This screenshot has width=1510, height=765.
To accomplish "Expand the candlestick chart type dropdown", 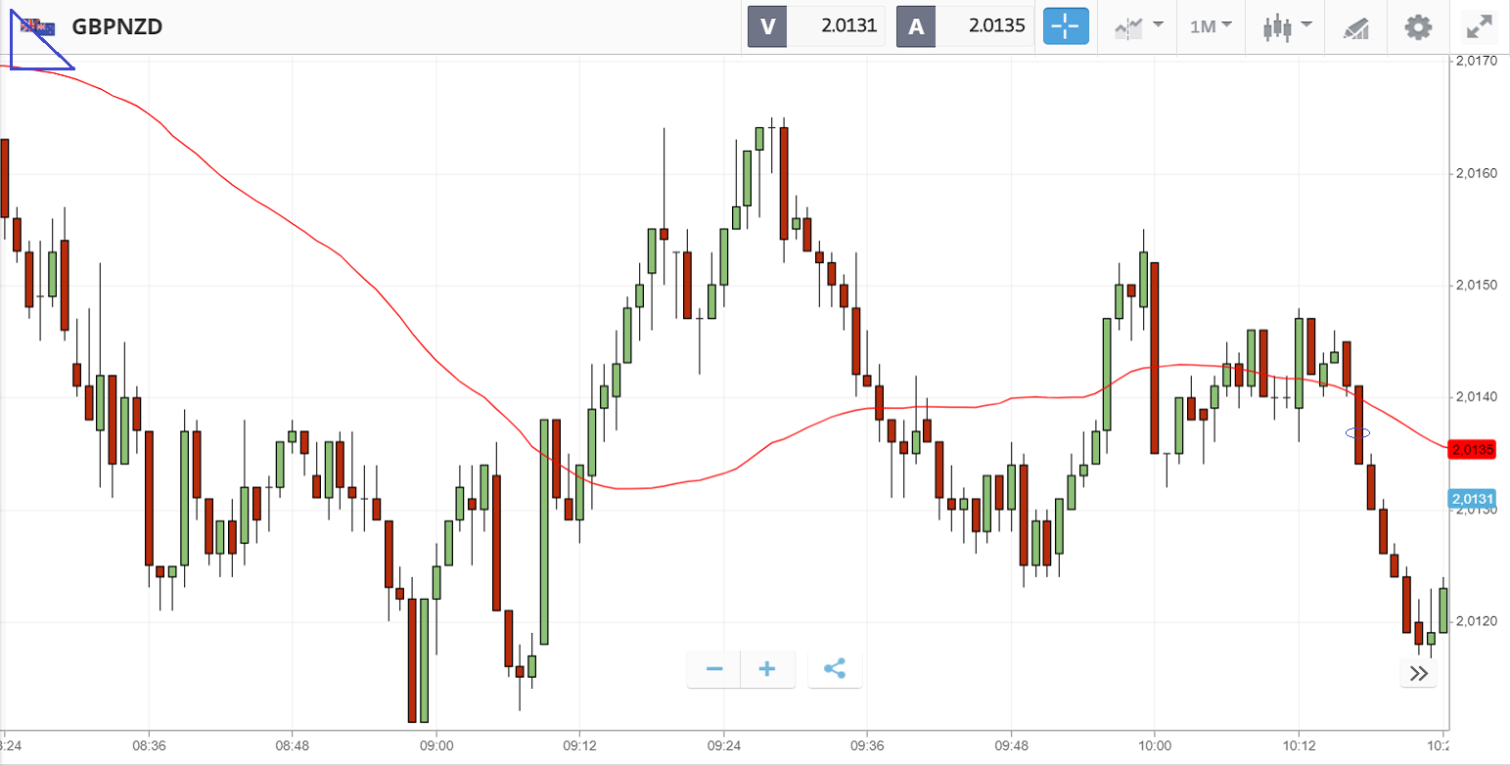I will 1287,26.
